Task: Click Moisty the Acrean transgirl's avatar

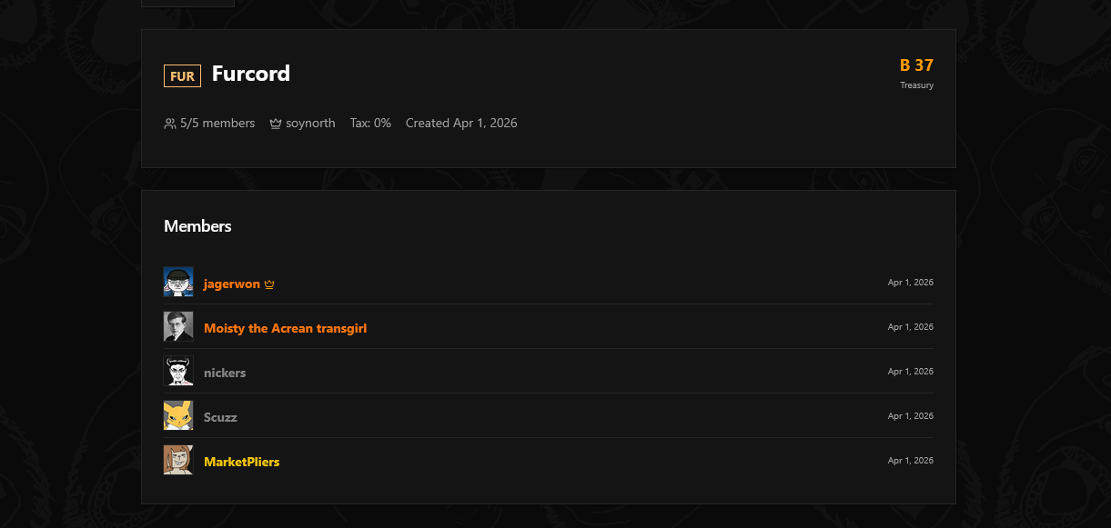Action: (178, 327)
